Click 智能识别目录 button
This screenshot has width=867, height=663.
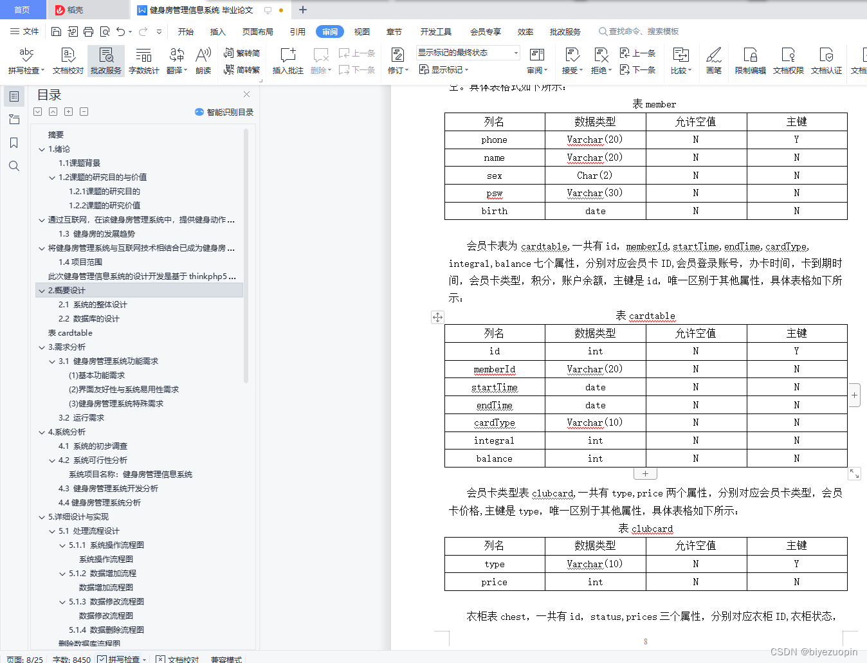click(224, 112)
